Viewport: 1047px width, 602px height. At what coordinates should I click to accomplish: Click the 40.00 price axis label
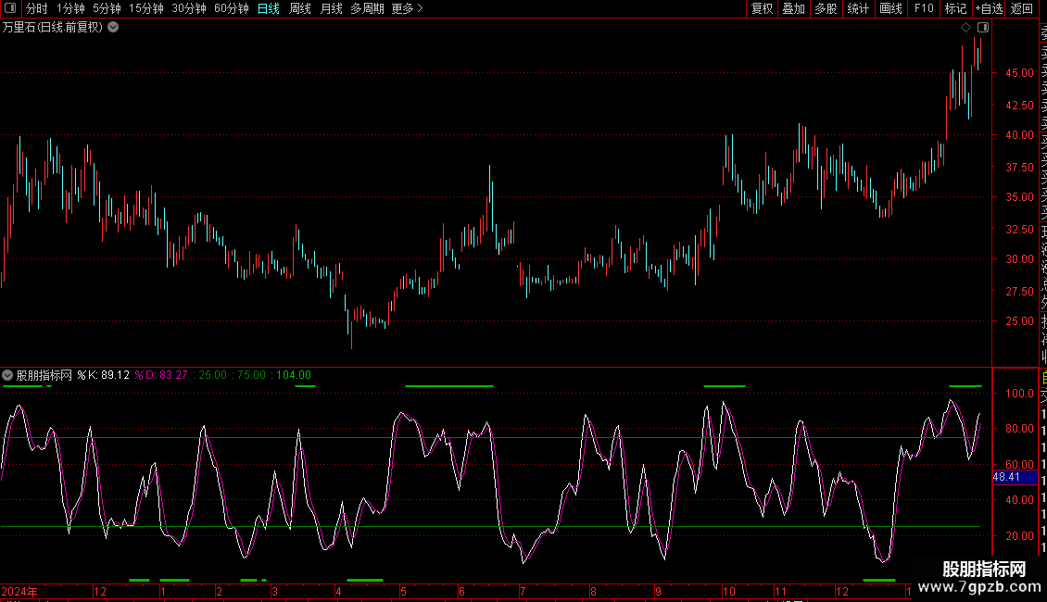1019,135
